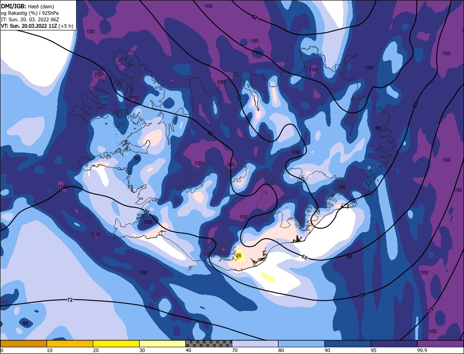Click the '95' humidity value label
The width and height of the screenshot is (464, 354).
(x=137, y=158)
